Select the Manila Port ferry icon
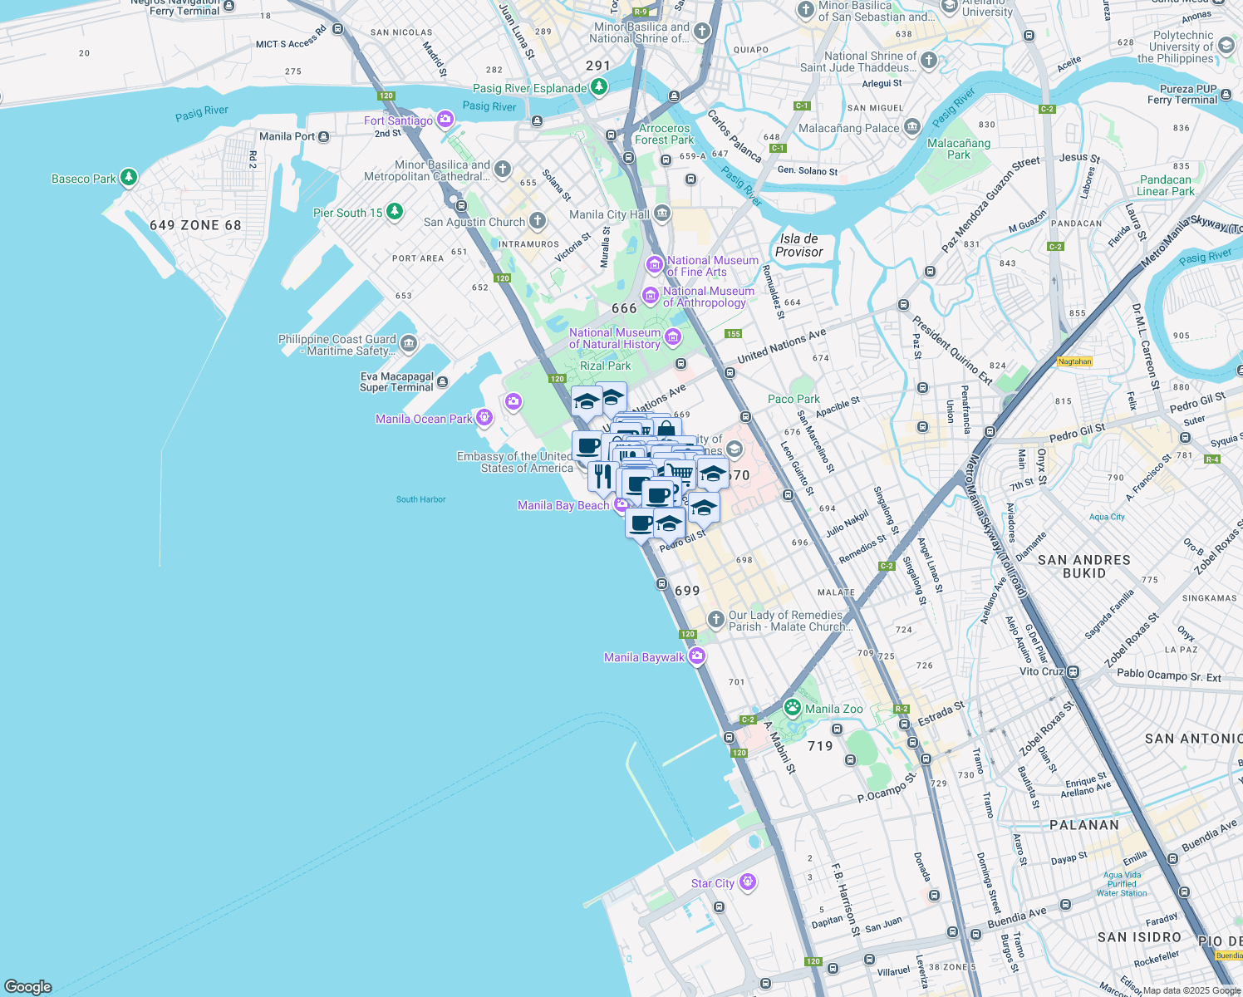The image size is (1243, 997). 324,136
